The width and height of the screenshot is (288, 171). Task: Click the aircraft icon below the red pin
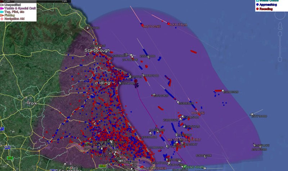click(136, 85)
